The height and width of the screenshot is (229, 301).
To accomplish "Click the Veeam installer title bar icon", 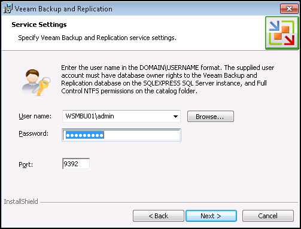I will click(8, 9).
